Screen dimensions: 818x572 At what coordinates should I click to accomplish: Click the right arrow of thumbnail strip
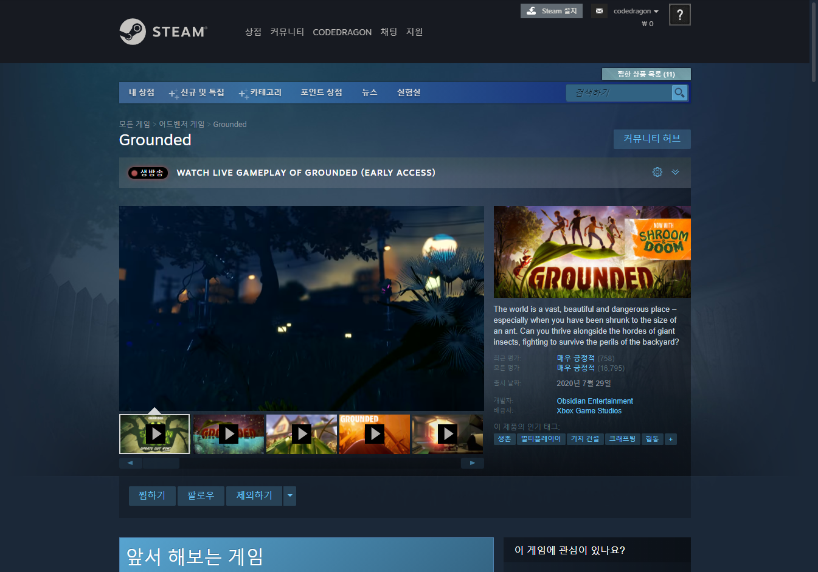473,463
